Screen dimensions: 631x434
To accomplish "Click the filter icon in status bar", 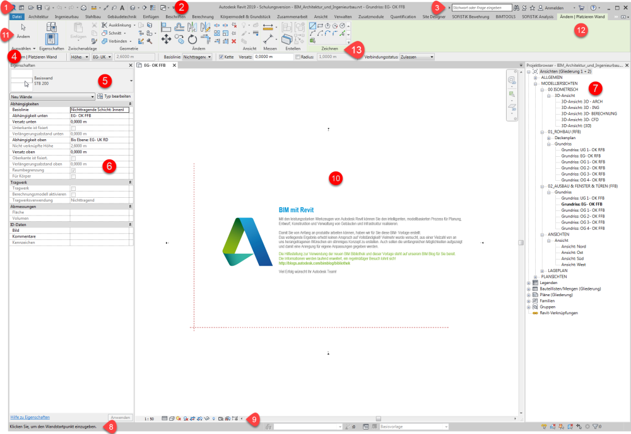I will [x=596, y=426].
